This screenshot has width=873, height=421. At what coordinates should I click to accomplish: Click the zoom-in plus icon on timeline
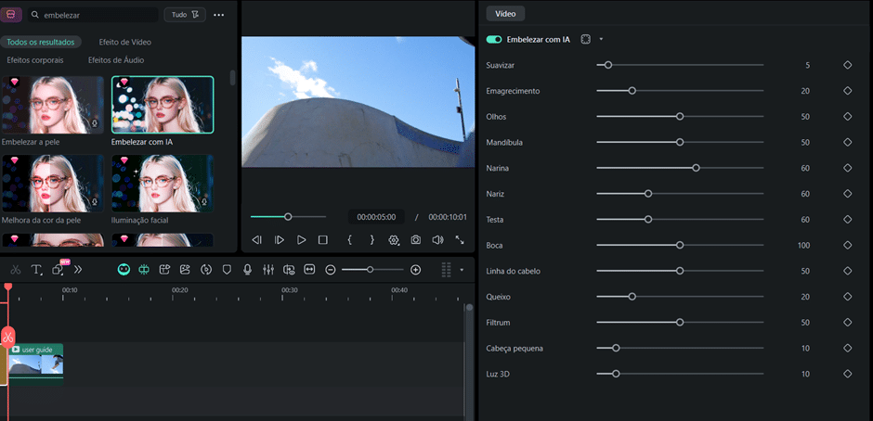pyautogui.click(x=415, y=270)
